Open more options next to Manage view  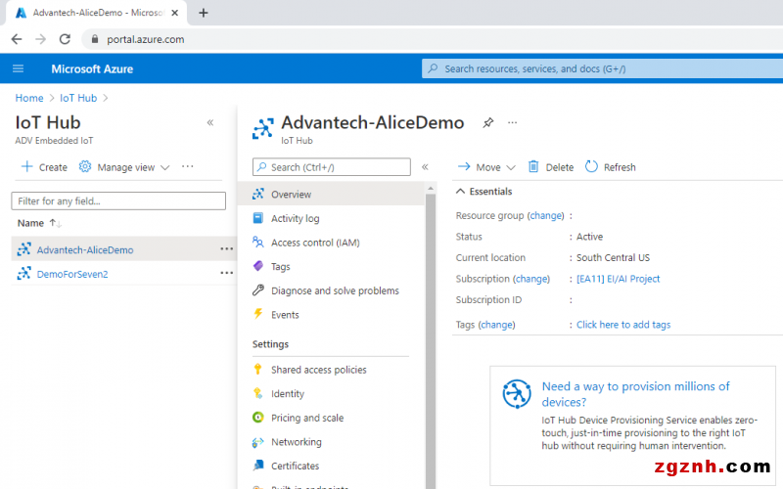188,166
